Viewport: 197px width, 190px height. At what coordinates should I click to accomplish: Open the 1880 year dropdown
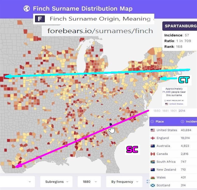(x=89, y=181)
